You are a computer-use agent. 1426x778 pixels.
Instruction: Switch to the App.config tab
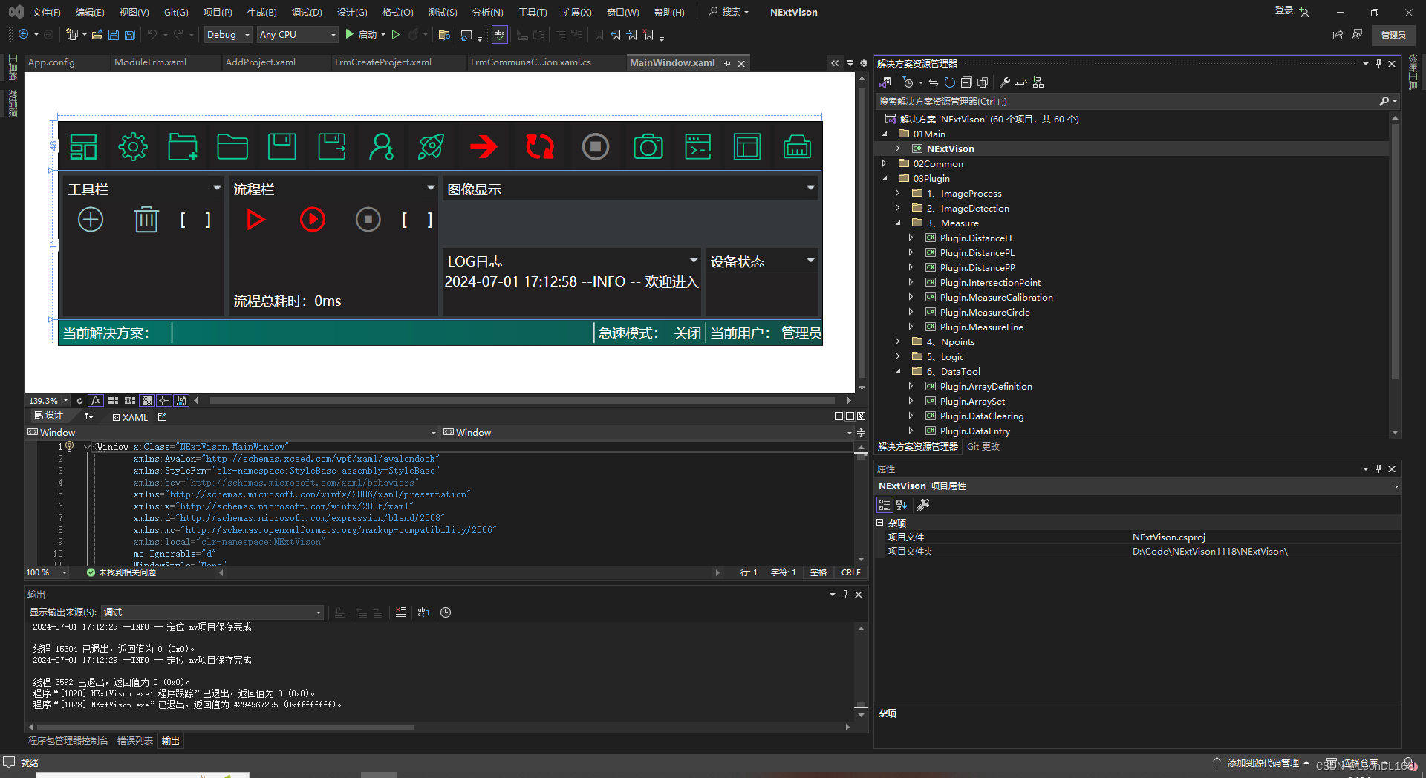coord(51,62)
